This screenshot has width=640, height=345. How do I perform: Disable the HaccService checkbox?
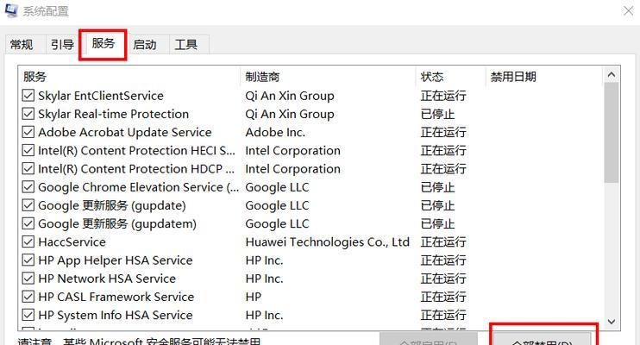[x=28, y=241]
